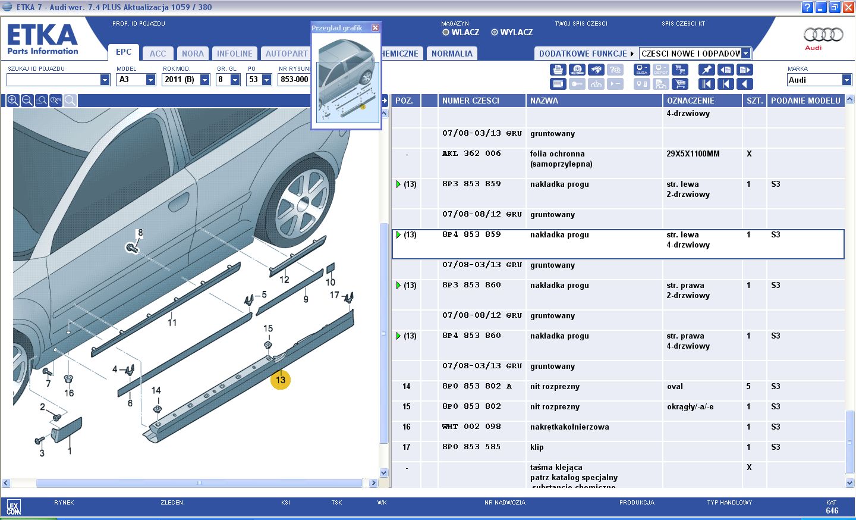This screenshot has width=856, height=520.
Task: Click the skip back single-bar arrow icon
Action: point(726,84)
